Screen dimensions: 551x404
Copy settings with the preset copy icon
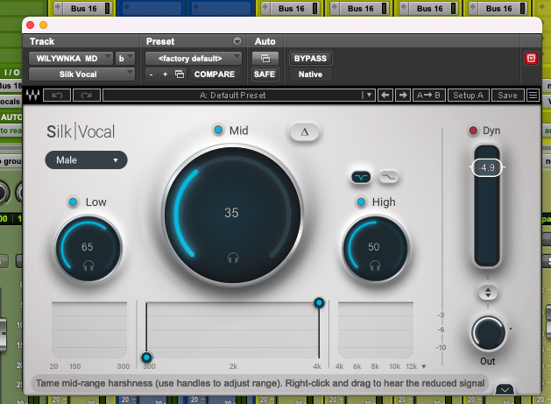(180, 74)
